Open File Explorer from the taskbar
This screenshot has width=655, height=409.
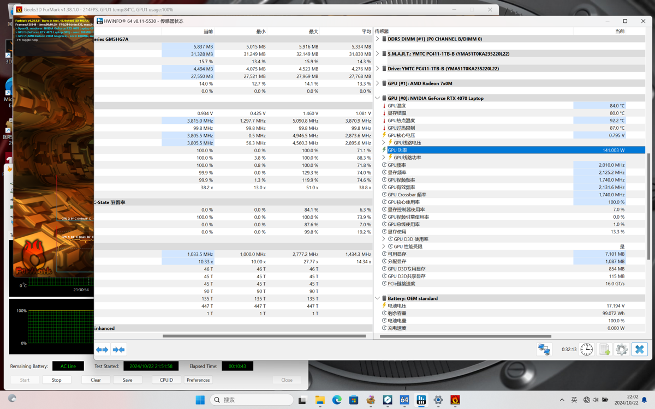click(320, 400)
